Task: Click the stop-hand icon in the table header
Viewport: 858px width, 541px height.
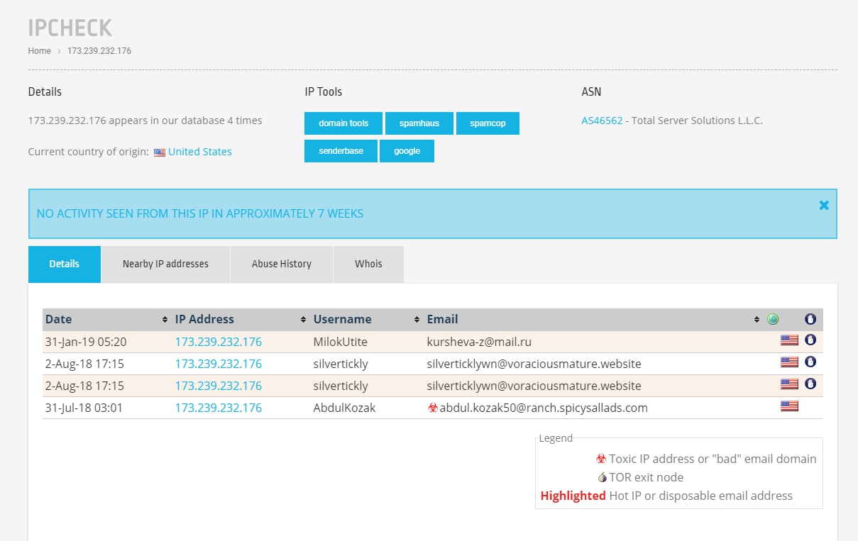Action: [810, 320]
